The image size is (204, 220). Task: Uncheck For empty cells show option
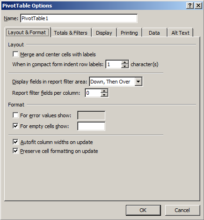tap(15, 126)
